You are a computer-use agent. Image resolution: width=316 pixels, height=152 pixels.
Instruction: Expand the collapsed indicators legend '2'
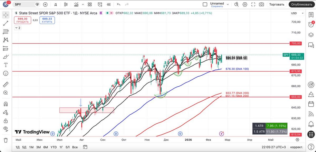(17, 28)
